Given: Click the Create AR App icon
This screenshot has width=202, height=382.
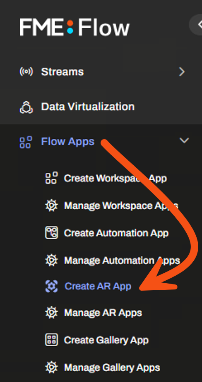Looking at the screenshot, I should pyautogui.click(x=51, y=286).
